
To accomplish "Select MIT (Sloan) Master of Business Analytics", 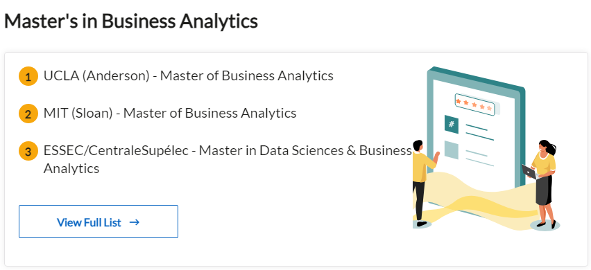I will (x=170, y=113).
